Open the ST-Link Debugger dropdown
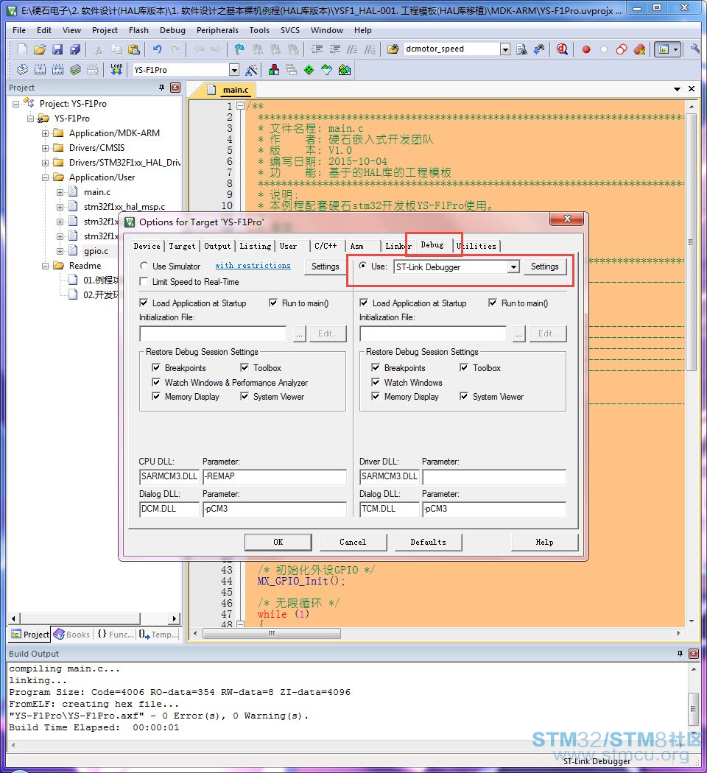The height and width of the screenshot is (773, 707). (x=514, y=267)
